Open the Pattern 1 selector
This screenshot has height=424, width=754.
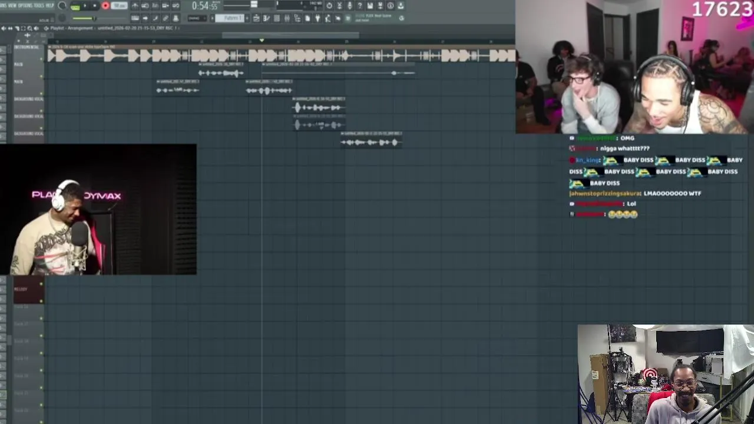(x=230, y=18)
